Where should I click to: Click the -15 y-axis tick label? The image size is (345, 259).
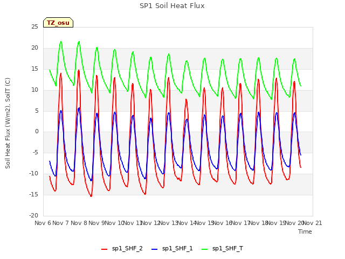pyautogui.click(x=33, y=194)
